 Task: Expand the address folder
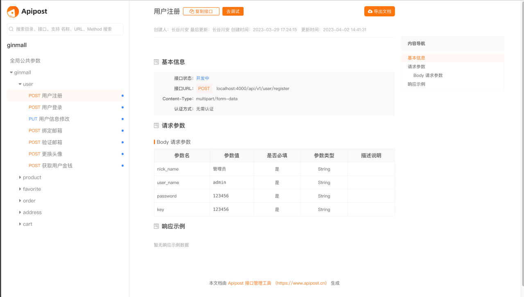point(20,212)
